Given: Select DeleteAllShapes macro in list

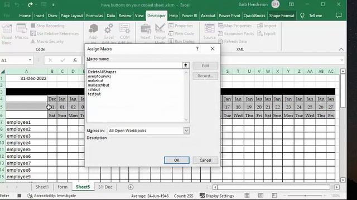Looking at the screenshot, I should coord(102,72).
